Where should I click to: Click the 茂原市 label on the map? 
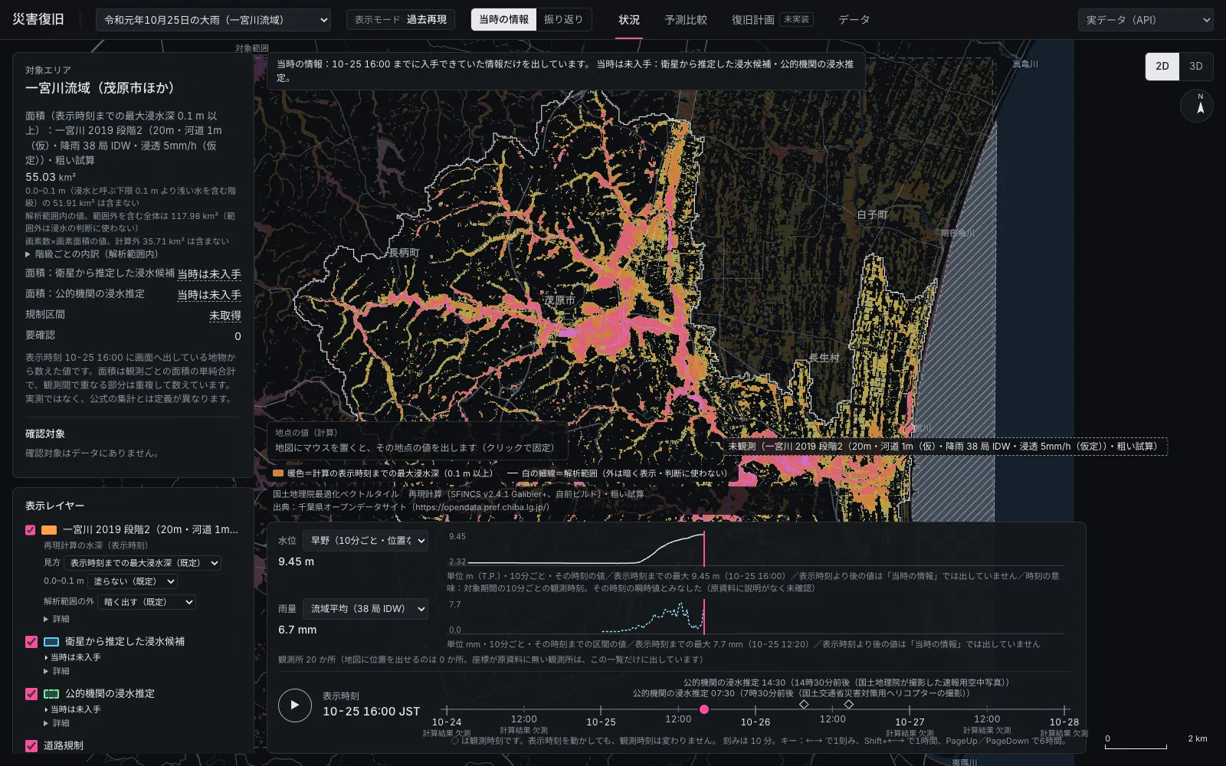[560, 301]
